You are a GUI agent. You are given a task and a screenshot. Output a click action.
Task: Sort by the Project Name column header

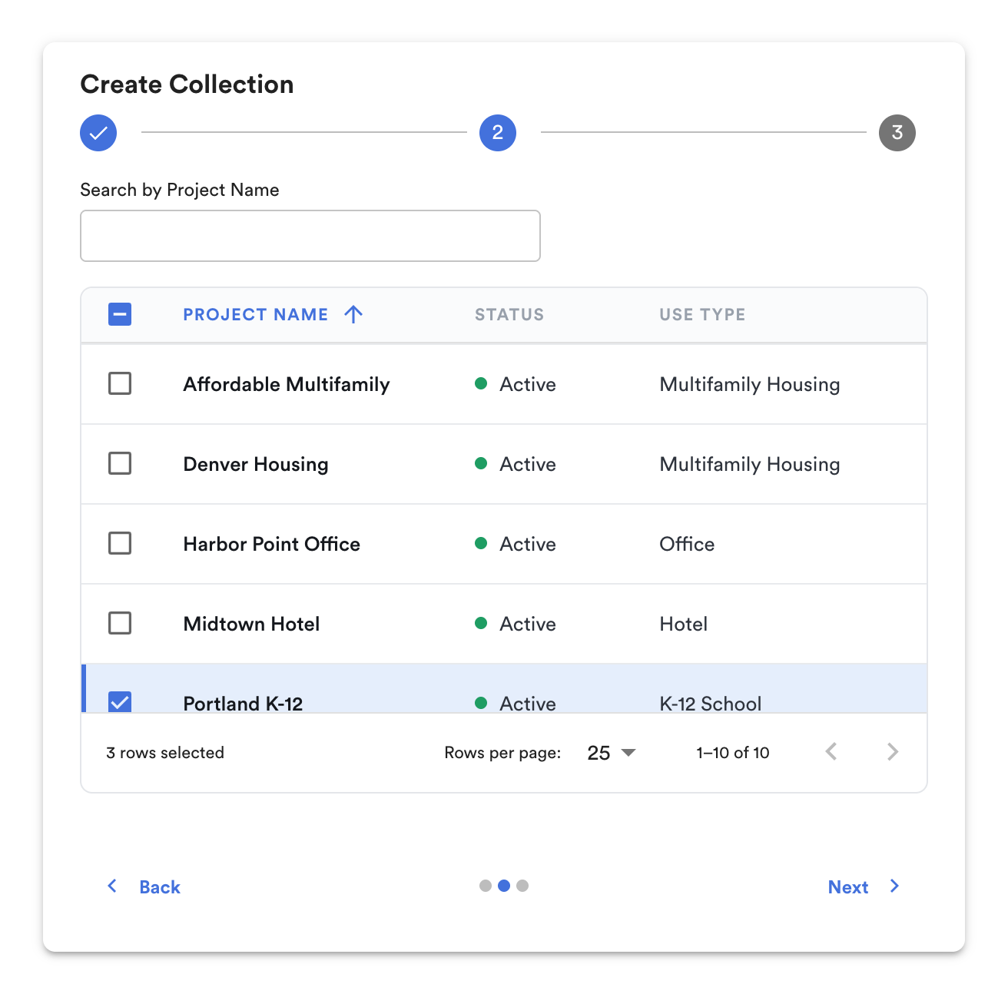(x=256, y=314)
